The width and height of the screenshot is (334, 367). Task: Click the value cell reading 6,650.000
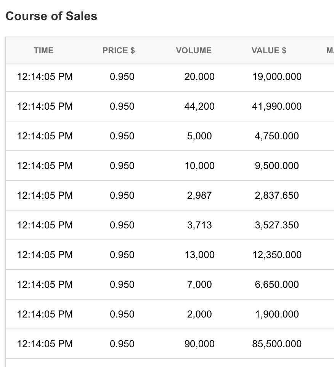277,285
